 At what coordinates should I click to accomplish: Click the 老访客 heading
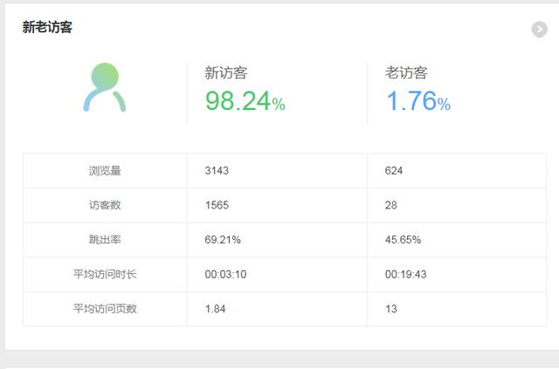[x=406, y=72]
